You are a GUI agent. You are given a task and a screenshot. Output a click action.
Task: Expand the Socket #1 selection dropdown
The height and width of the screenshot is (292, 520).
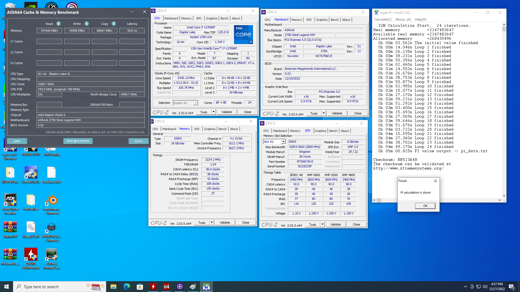click(195, 103)
